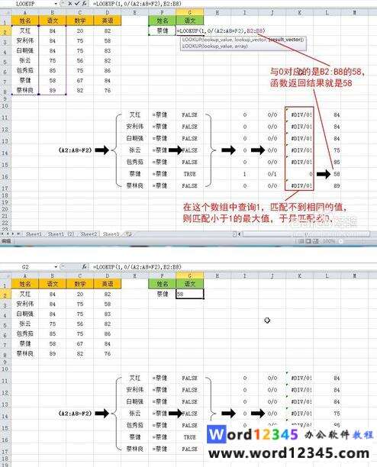This screenshot has width=377, height=467.
Task: Click the fx Insert Function icon beside G2 name box
Action: pyautogui.click(x=84, y=267)
